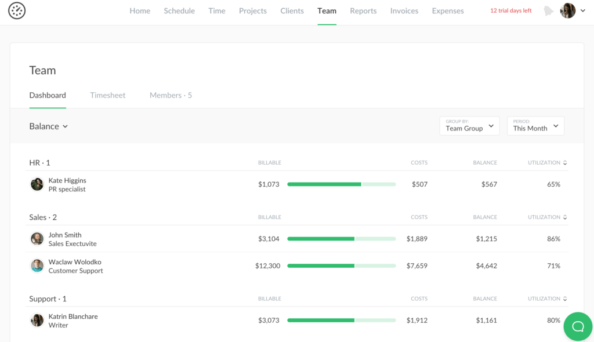Click Waclaw Wolodko avatar
This screenshot has width=594, height=342.
pos(37,266)
